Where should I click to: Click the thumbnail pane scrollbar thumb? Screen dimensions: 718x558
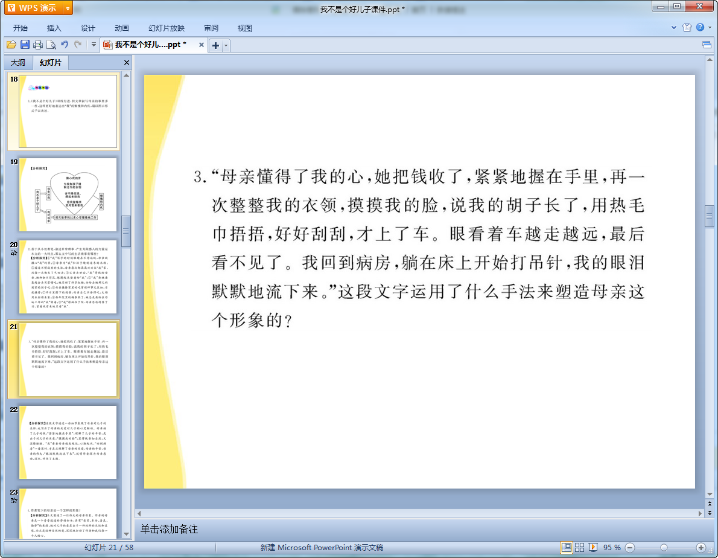click(x=126, y=231)
